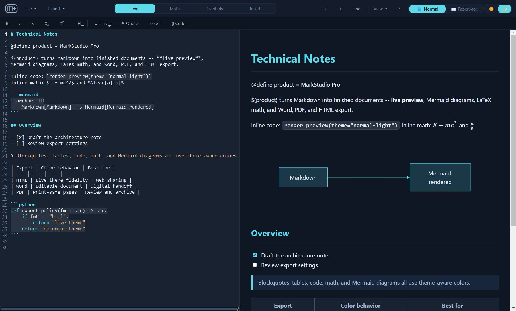Click the preview blockquote text
Screen dimensions: 516x311
364,283
